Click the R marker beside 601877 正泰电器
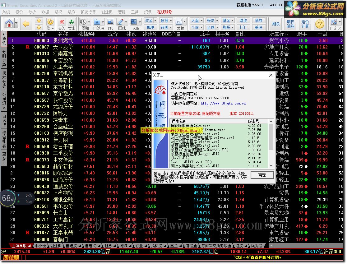347x264 pixels. click(x=27, y=233)
